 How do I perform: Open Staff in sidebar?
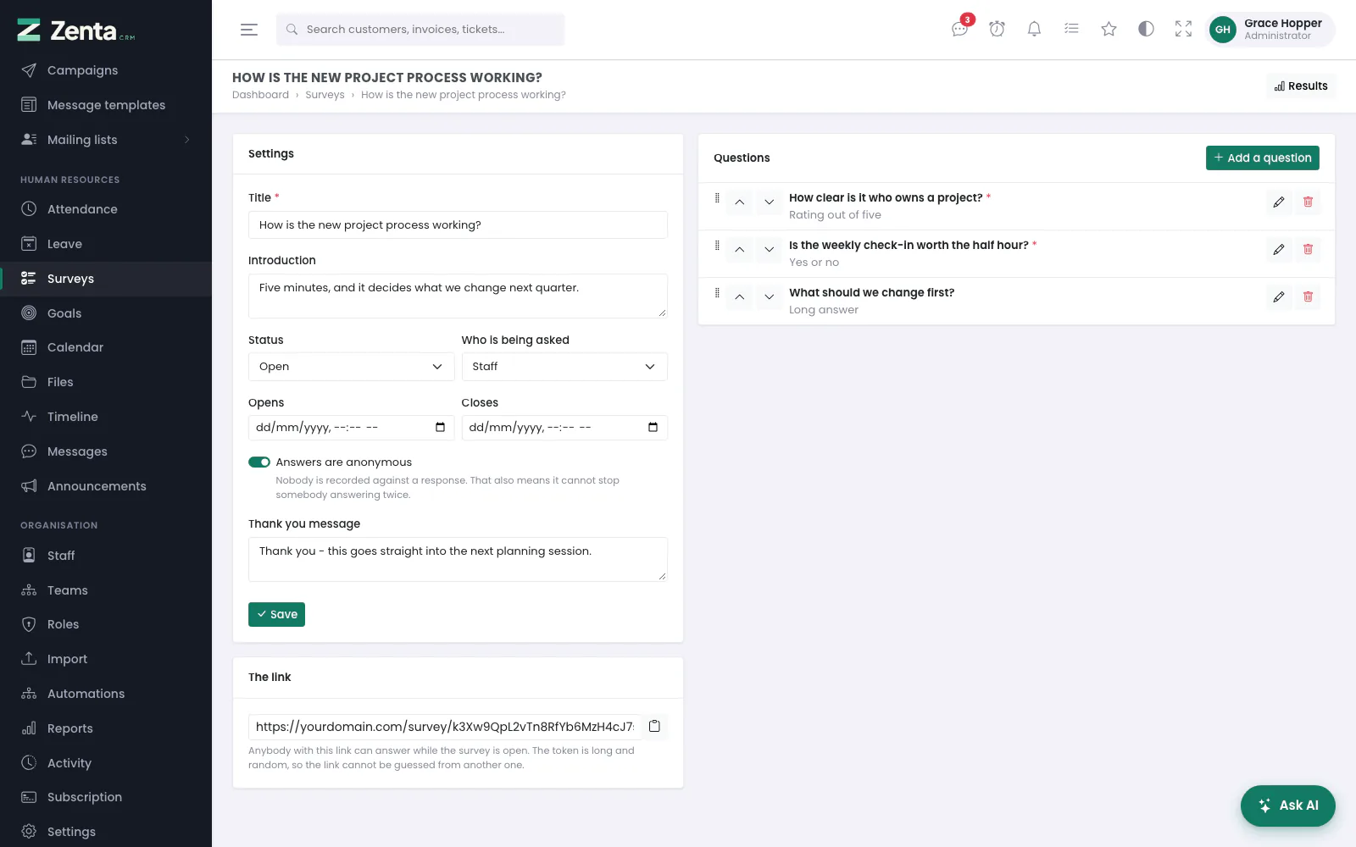point(106,556)
